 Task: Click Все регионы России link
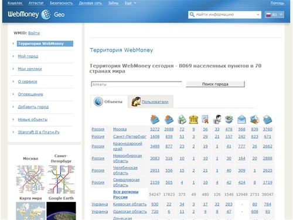(125, 194)
